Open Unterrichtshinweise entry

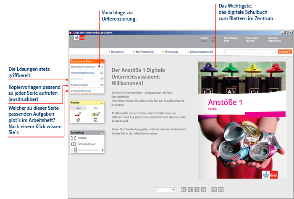pos(87,73)
